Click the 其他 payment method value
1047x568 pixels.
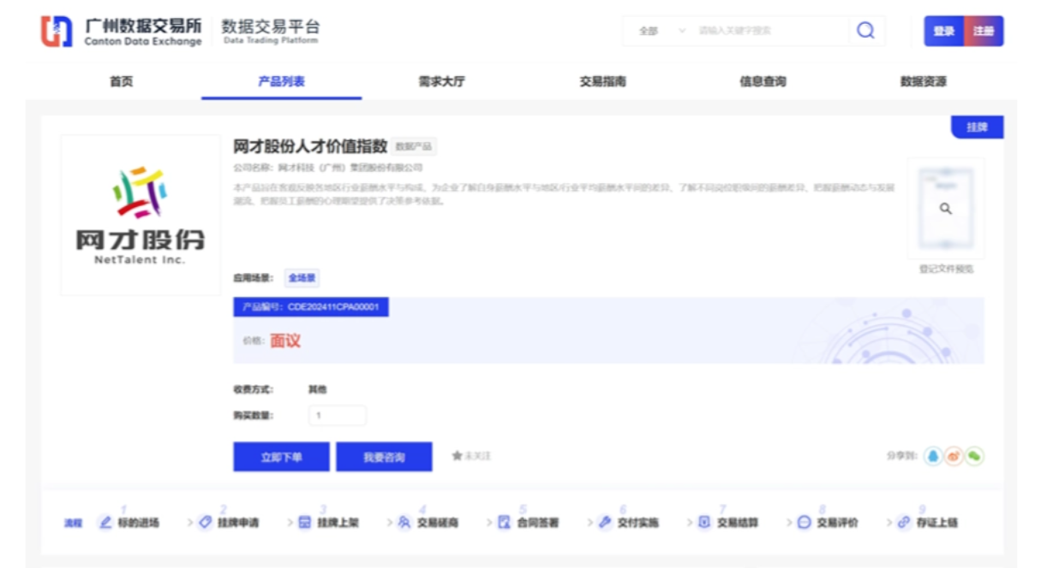coord(317,389)
